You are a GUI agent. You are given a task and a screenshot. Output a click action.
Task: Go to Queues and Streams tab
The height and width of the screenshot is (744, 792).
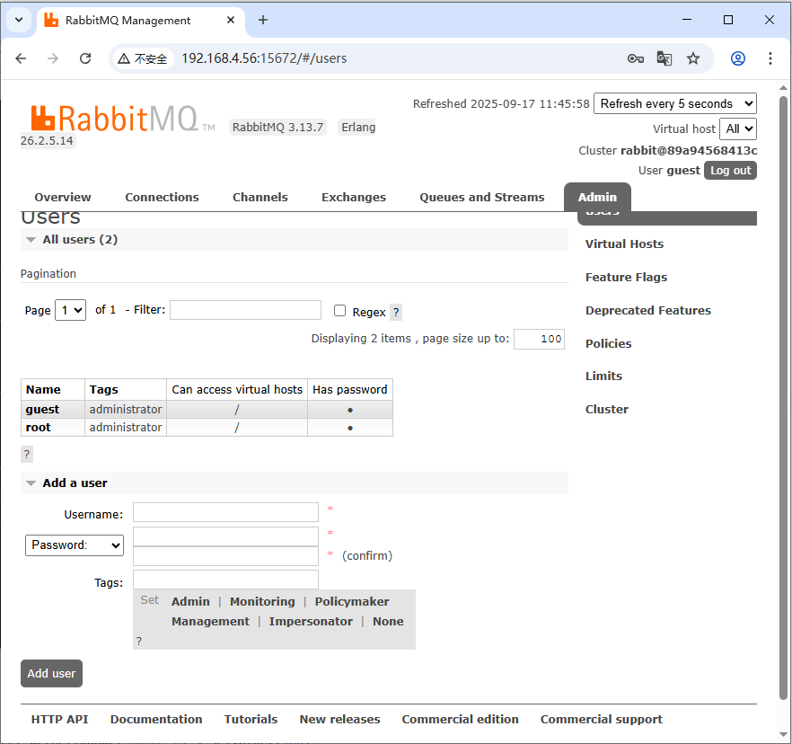(x=481, y=198)
